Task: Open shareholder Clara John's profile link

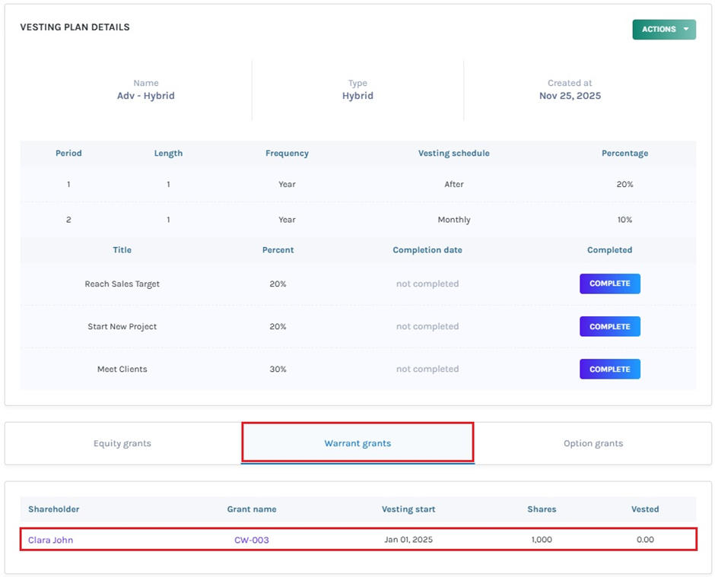Action: point(51,540)
